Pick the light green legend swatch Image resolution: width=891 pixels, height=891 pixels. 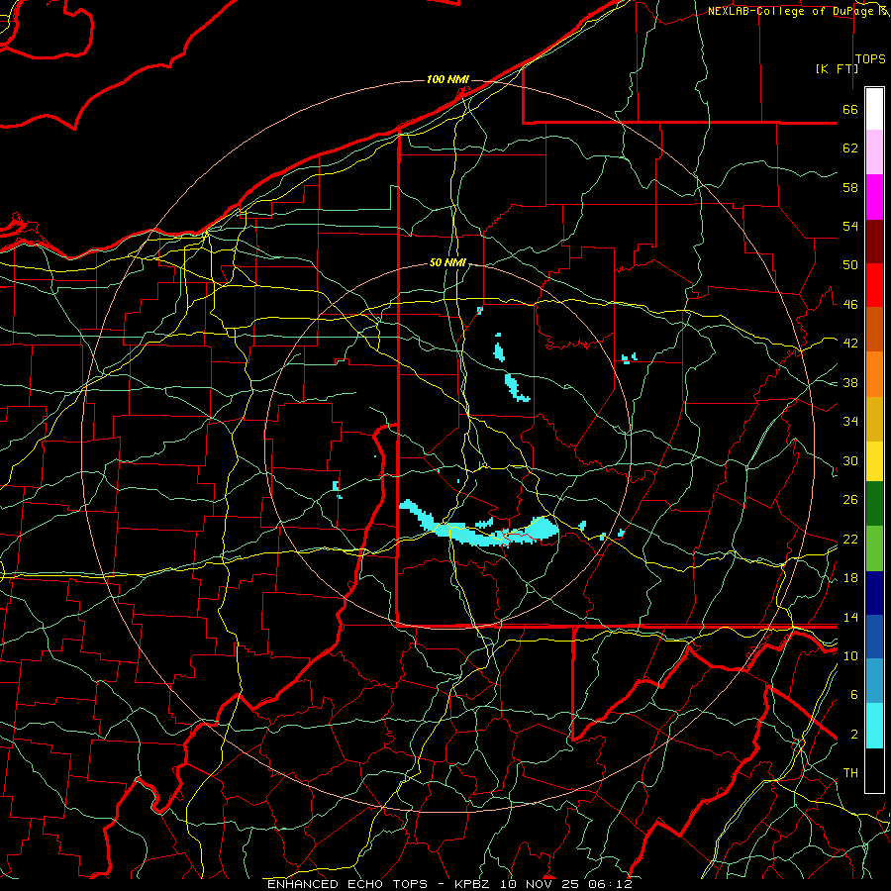(x=874, y=548)
